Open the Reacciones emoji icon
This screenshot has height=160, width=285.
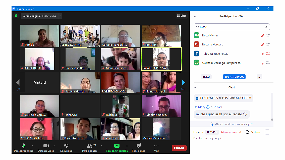tap(138, 146)
